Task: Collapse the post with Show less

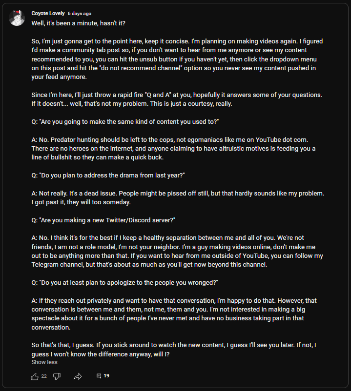Action: pos(44,362)
